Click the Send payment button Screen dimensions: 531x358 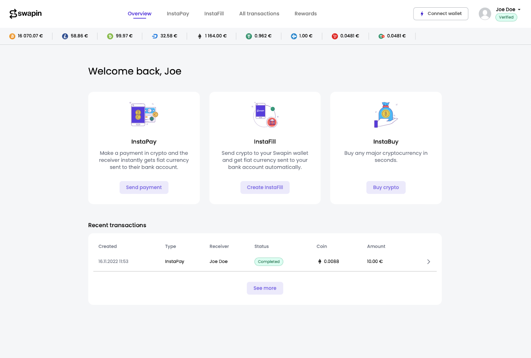[x=144, y=187]
